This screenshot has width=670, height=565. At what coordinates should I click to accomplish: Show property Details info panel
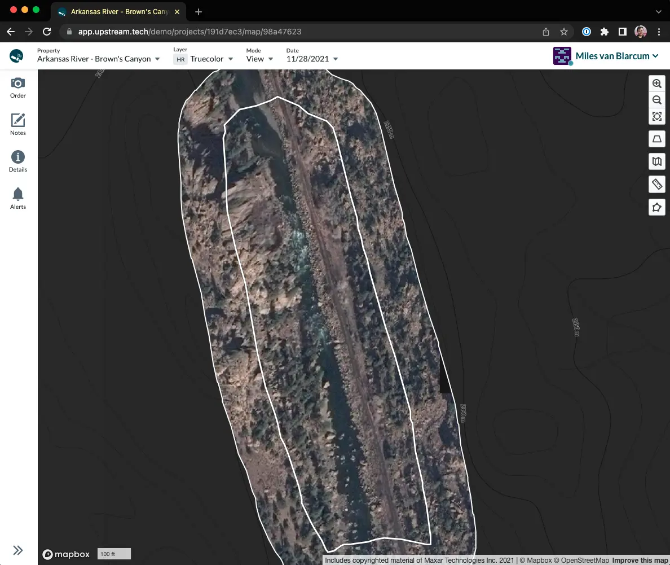[x=18, y=161]
